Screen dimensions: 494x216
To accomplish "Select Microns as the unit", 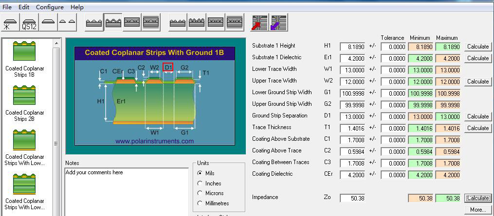I will pyautogui.click(x=200, y=194).
